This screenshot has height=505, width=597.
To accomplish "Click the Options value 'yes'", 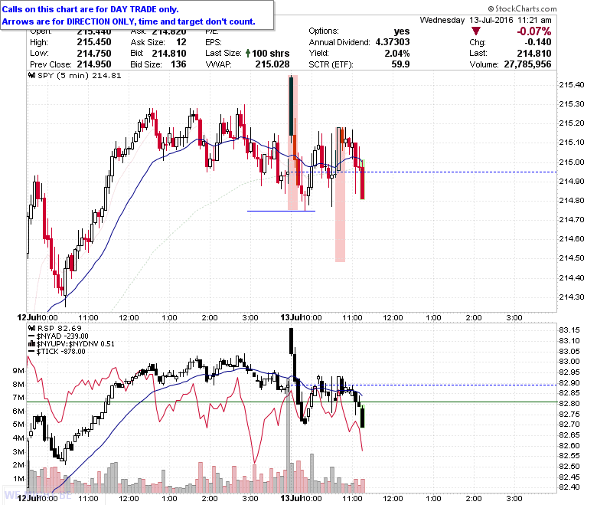I will coord(402,31).
